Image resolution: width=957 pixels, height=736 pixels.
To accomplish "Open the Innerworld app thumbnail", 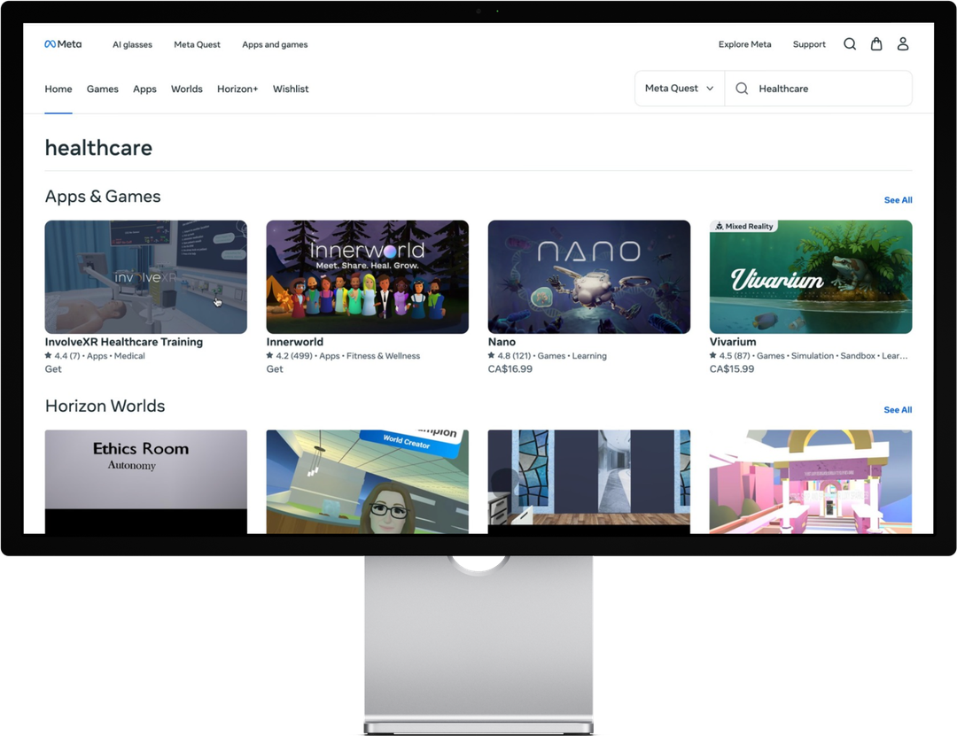I will tap(368, 277).
